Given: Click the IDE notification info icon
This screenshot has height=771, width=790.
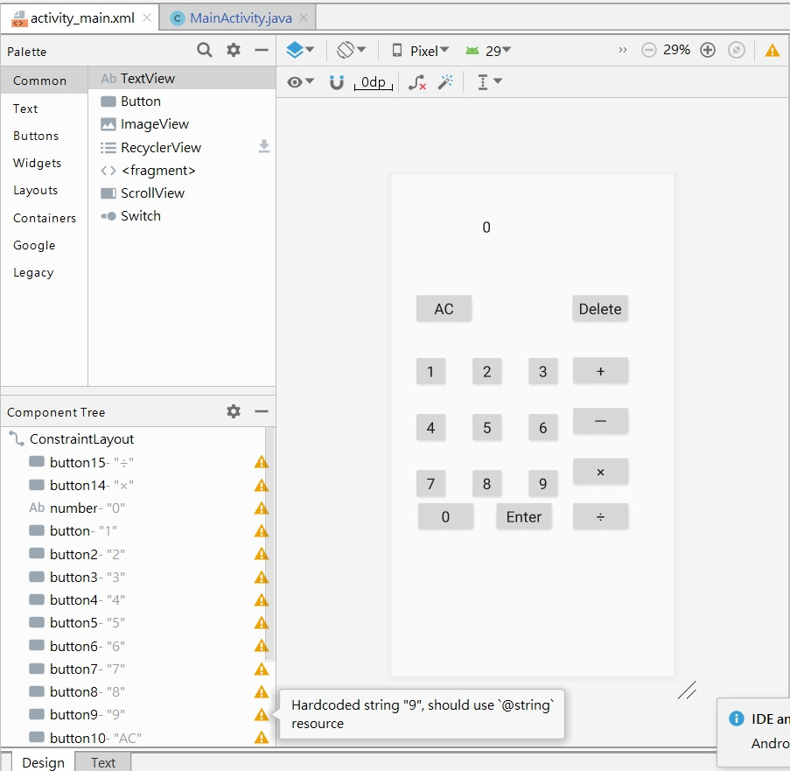Looking at the screenshot, I should click(x=736, y=718).
